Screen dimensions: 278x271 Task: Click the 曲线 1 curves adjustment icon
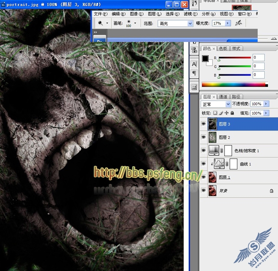point(219,164)
